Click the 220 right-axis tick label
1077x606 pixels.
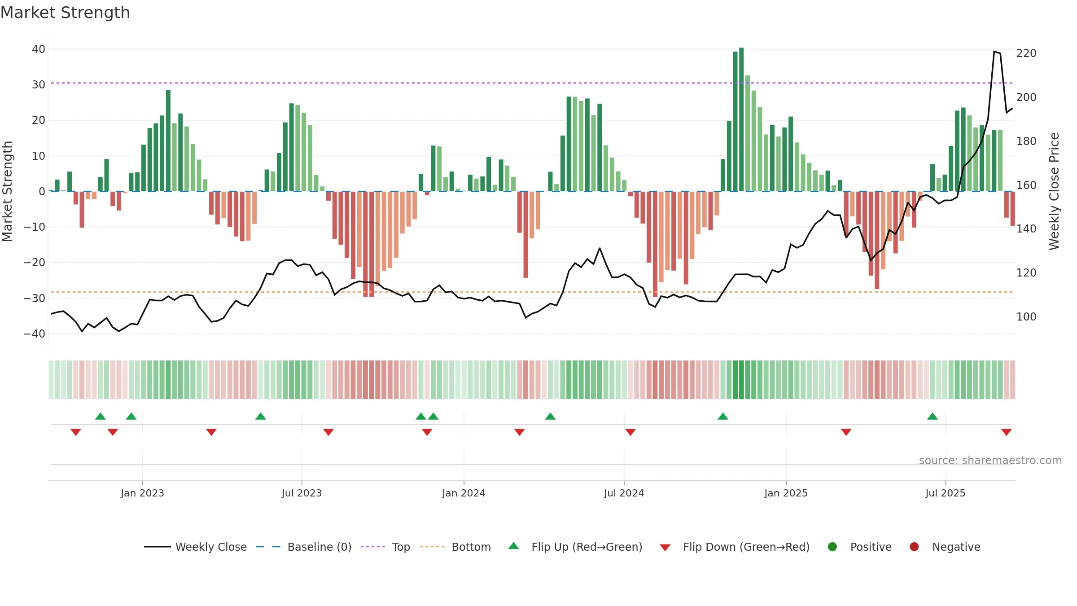[x=1026, y=53]
